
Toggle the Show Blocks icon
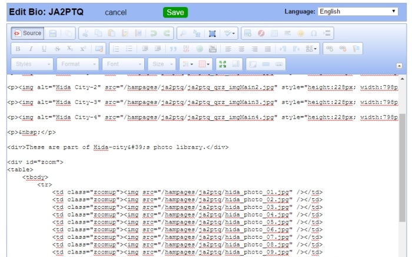click(235, 64)
